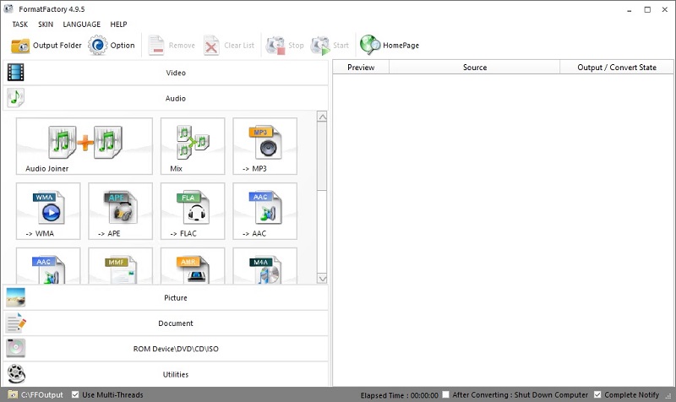Click the Output / Convert State column header
Image resolution: width=676 pixels, height=402 pixels.
point(617,68)
